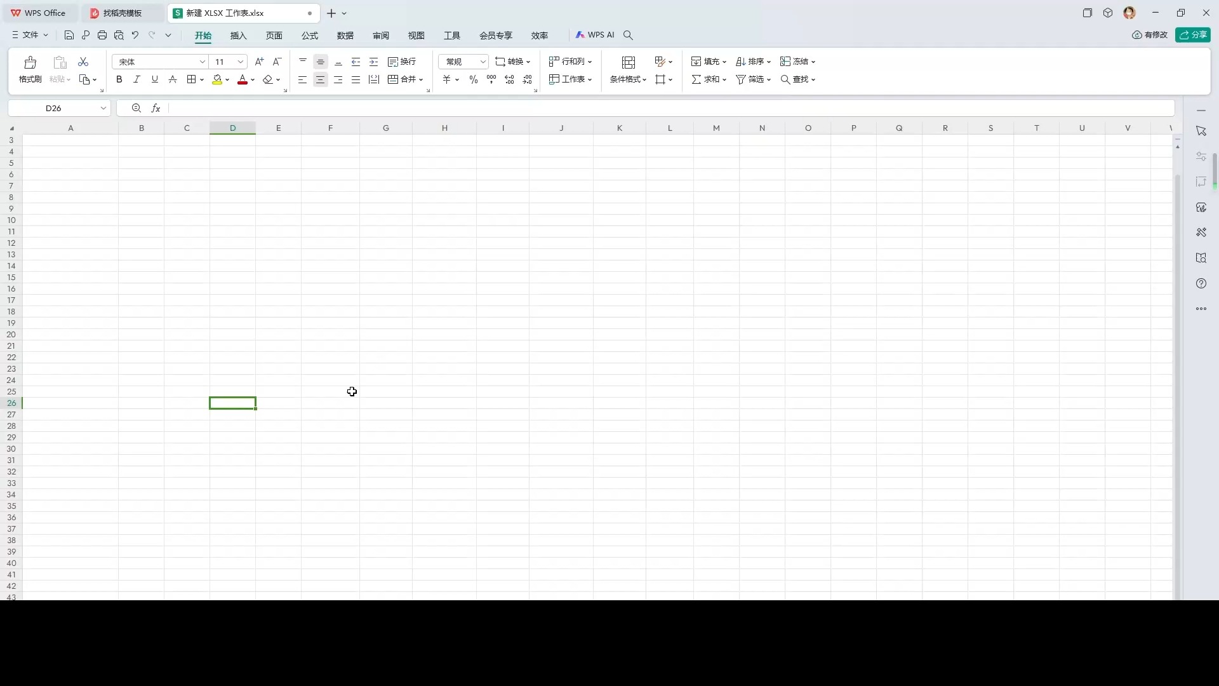
Task: Click the percent style icon
Action: pos(474,79)
